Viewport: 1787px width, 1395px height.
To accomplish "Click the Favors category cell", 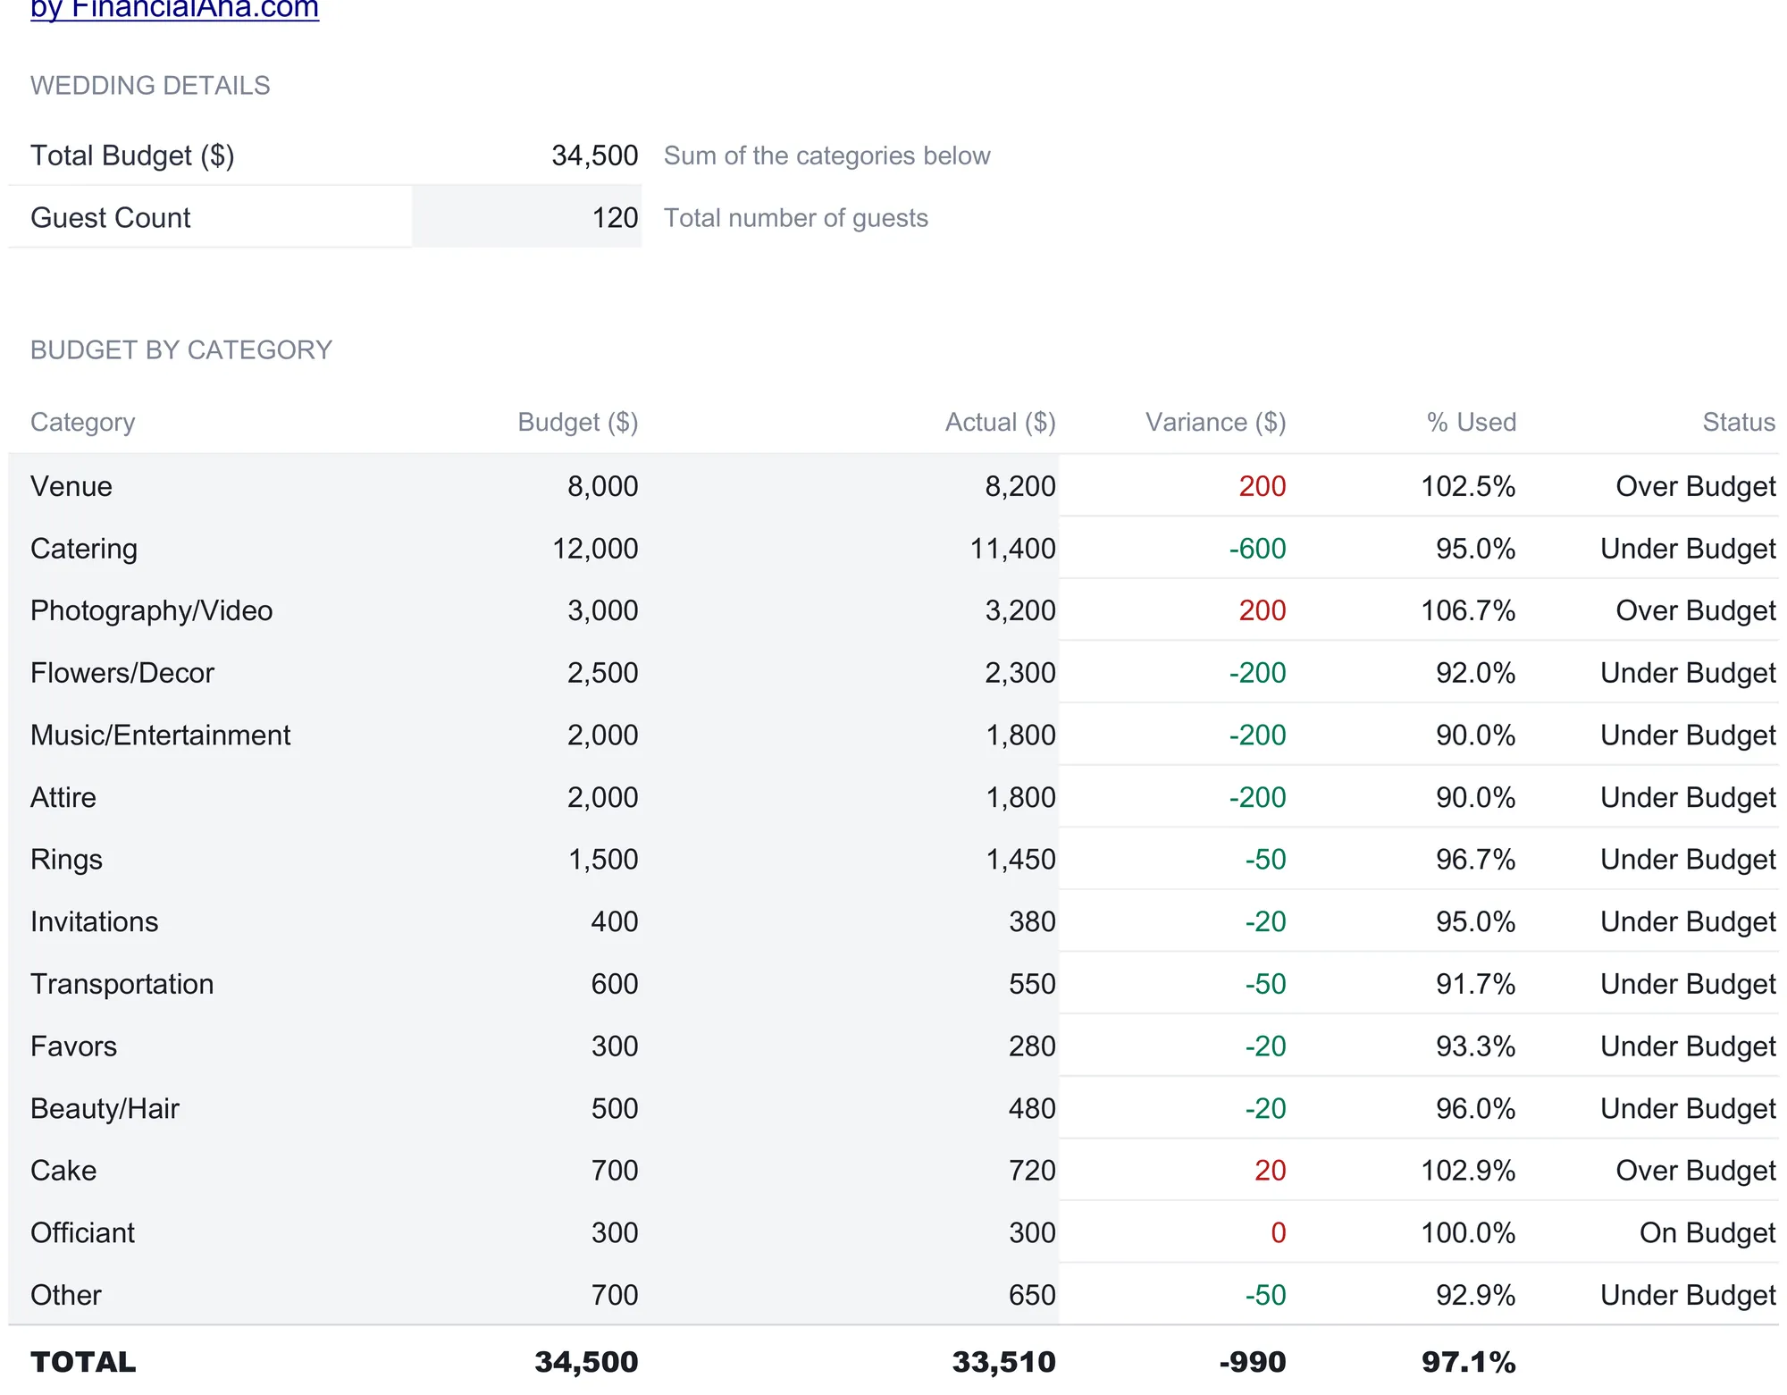I will (74, 1046).
